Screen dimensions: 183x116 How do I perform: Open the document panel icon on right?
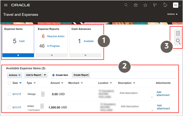(x=178, y=33)
